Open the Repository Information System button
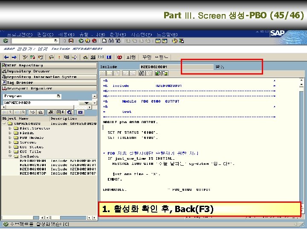 click(49, 77)
